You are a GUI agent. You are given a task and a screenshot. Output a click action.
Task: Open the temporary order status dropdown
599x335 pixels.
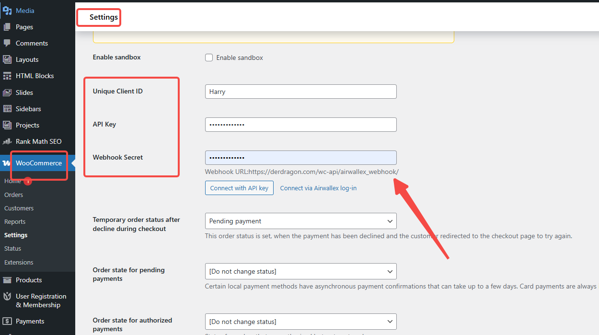[300, 221]
